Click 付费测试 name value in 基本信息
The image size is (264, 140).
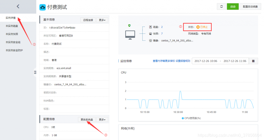[x=56, y=44]
